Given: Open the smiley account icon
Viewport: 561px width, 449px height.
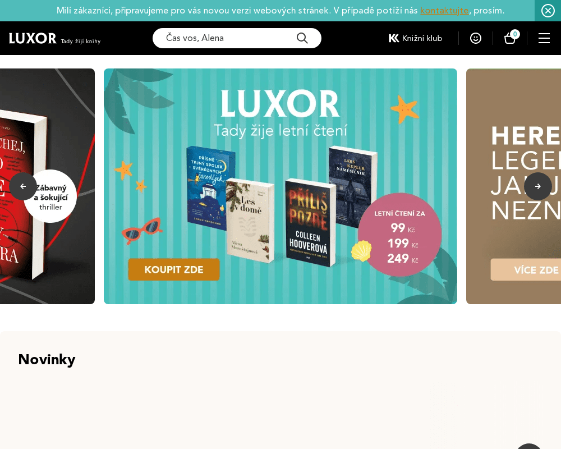Looking at the screenshot, I should tap(476, 38).
